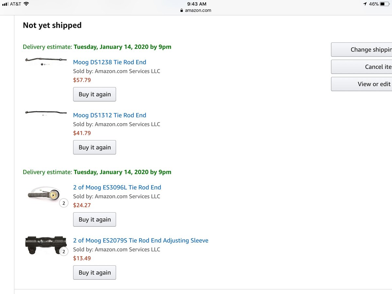This screenshot has width=392, height=294.
Task: Select the DS1238 tie rod product thumbnail
Action: click(46, 61)
